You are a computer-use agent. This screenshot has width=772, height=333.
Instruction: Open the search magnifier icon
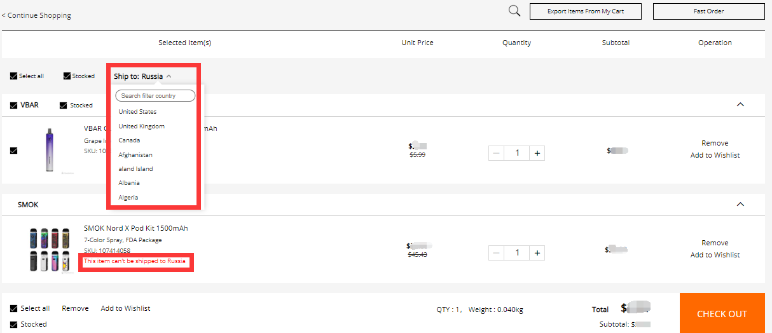(514, 11)
